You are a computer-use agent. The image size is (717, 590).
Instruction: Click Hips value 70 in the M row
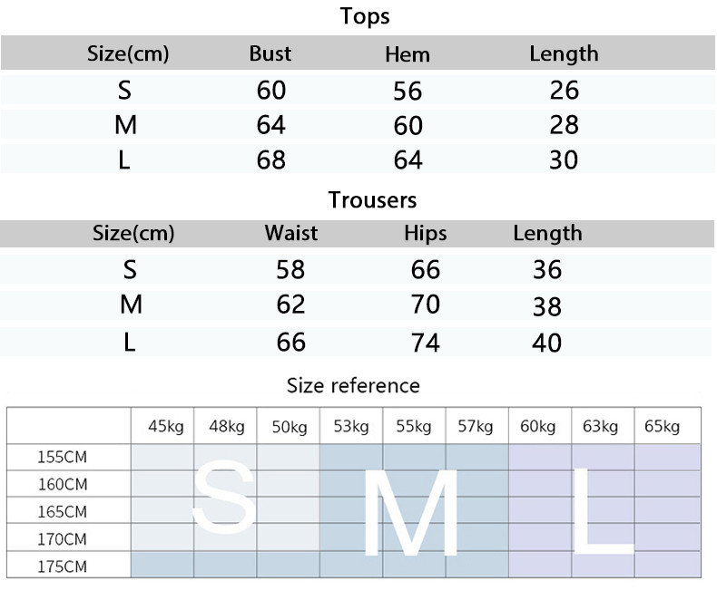click(x=426, y=305)
